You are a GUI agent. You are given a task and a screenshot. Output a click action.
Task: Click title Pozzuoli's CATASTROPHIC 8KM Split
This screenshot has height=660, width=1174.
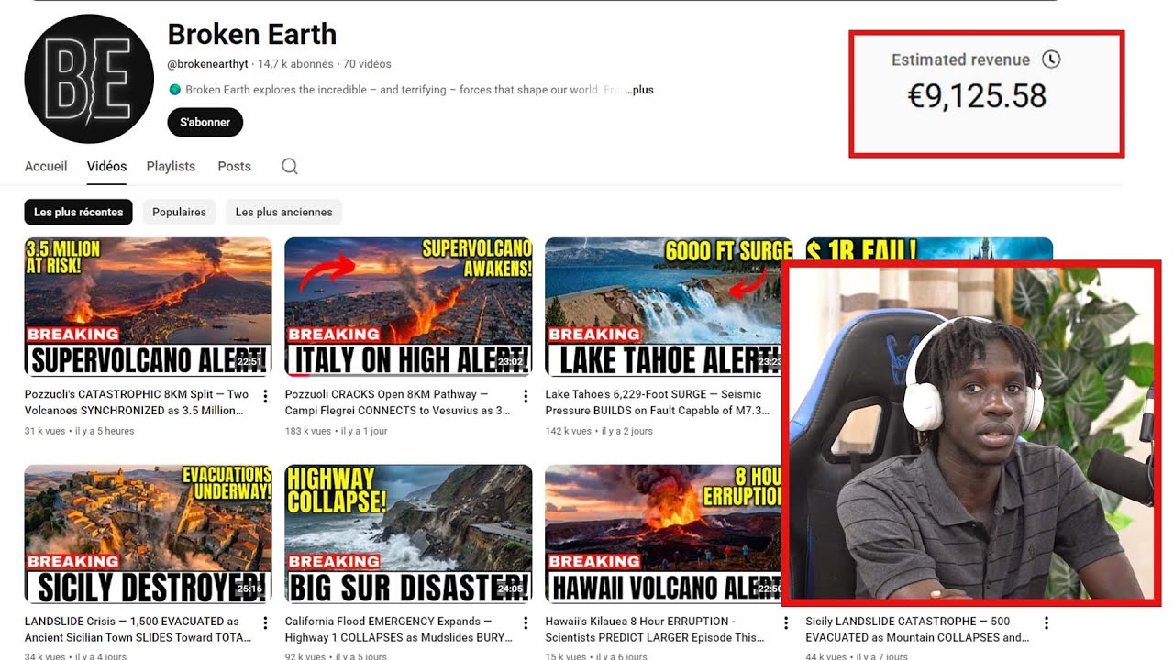click(137, 402)
